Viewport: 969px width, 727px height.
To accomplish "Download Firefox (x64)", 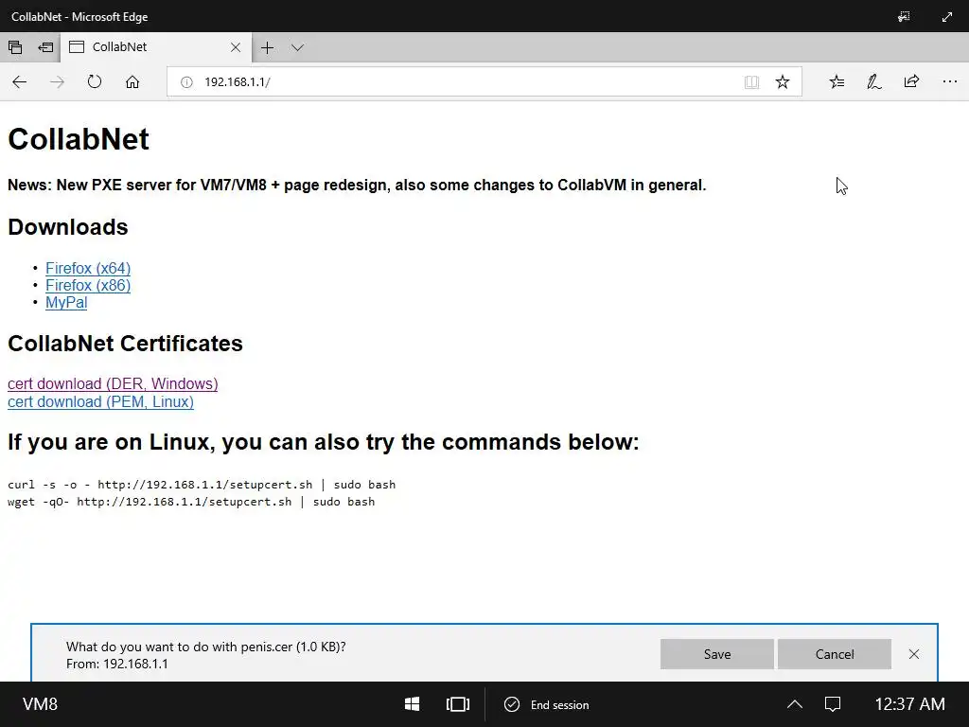I will [x=88, y=268].
